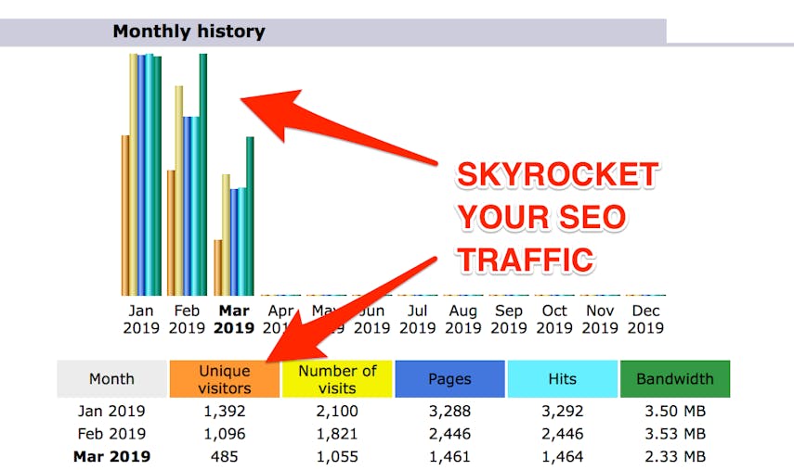The image size is (794, 470).
Task: Click the gray Month column header
Action: (111, 378)
